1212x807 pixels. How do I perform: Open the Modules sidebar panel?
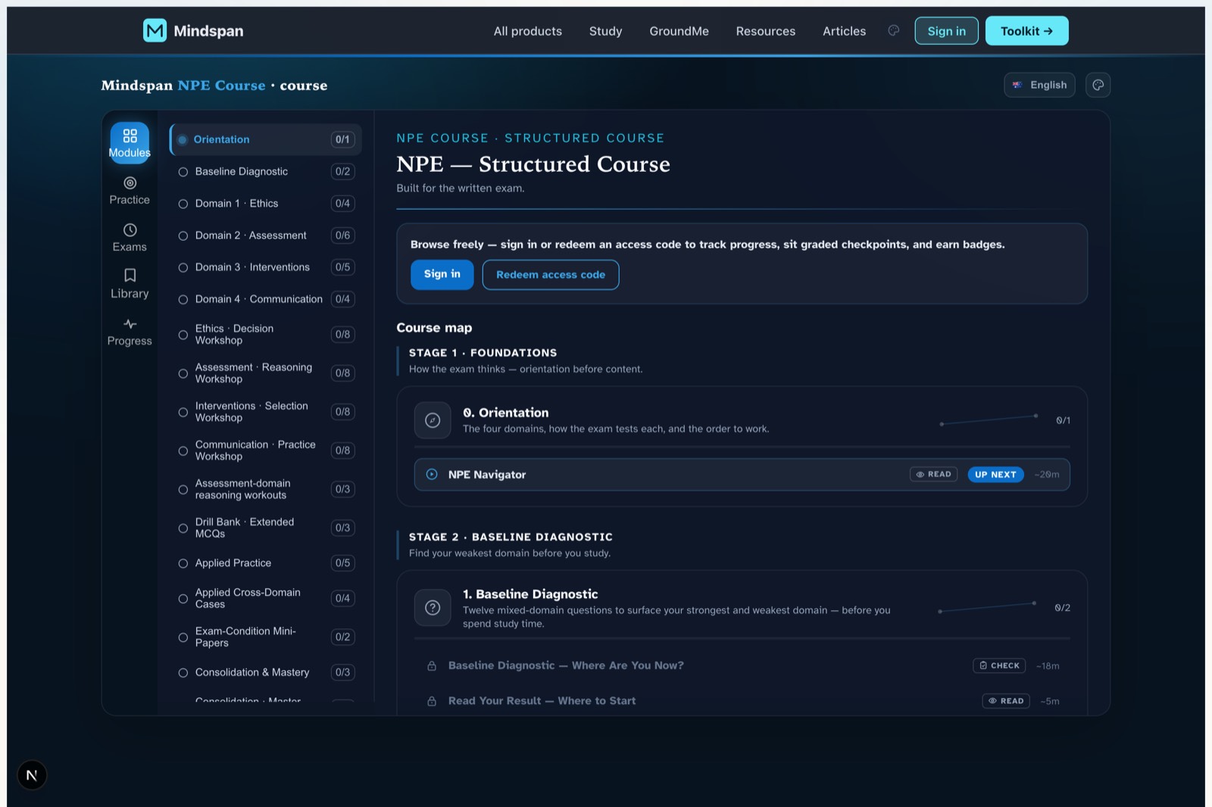point(130,142)
